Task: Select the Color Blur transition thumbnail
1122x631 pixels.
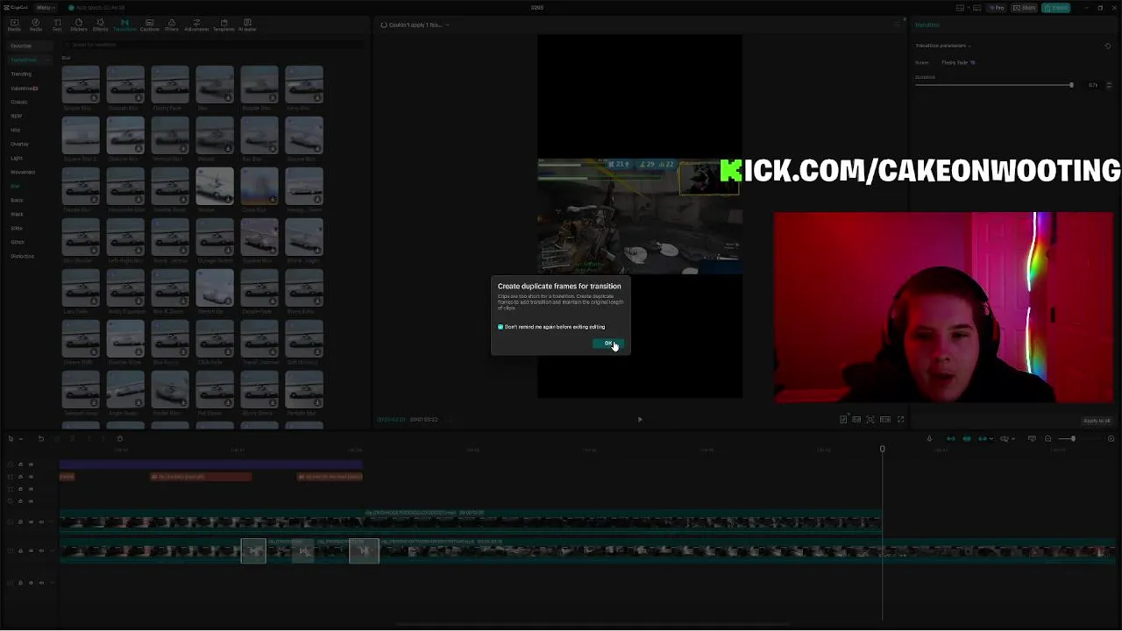Action: (x=259, y=186)
